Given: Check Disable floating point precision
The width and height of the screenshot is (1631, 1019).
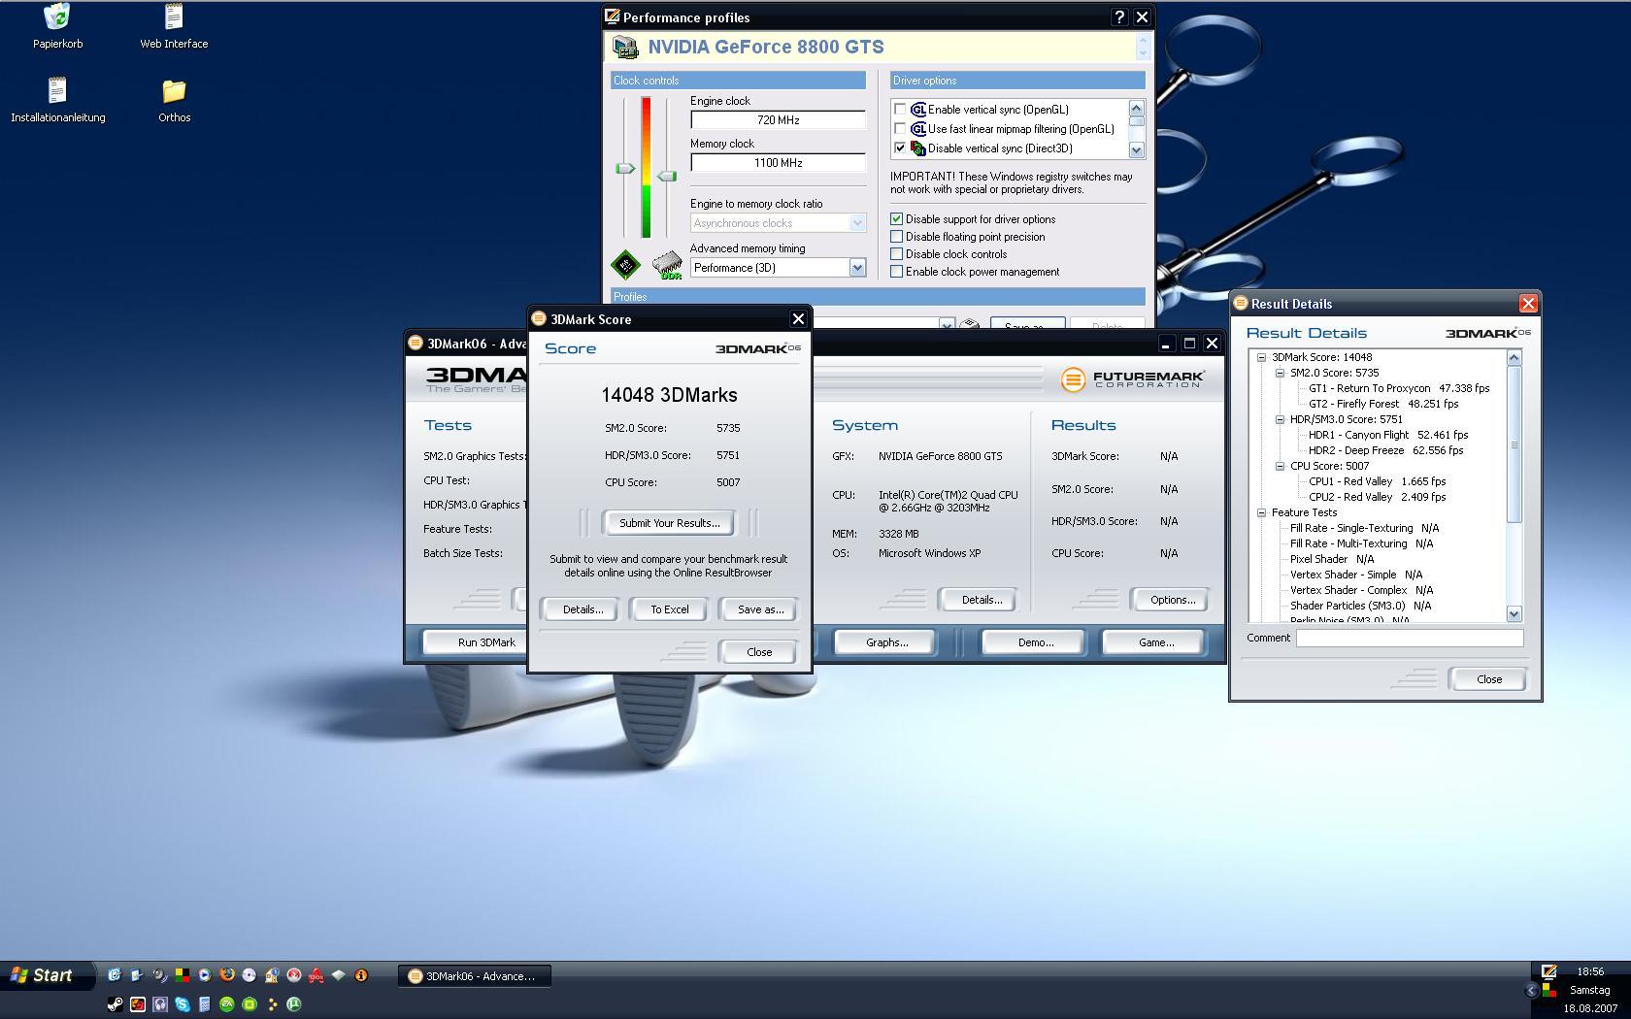Looking at the screenshot, I should 897,237.
